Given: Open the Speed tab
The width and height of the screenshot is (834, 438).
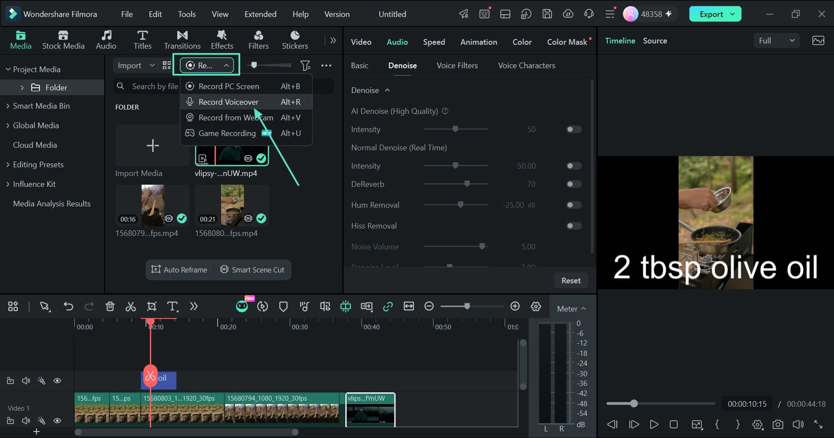Looking at the screenshot, I should click(x=434, y=42).
